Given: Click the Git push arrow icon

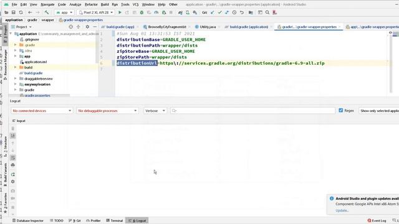Looking at the screenshot, I should pos(227,12).
